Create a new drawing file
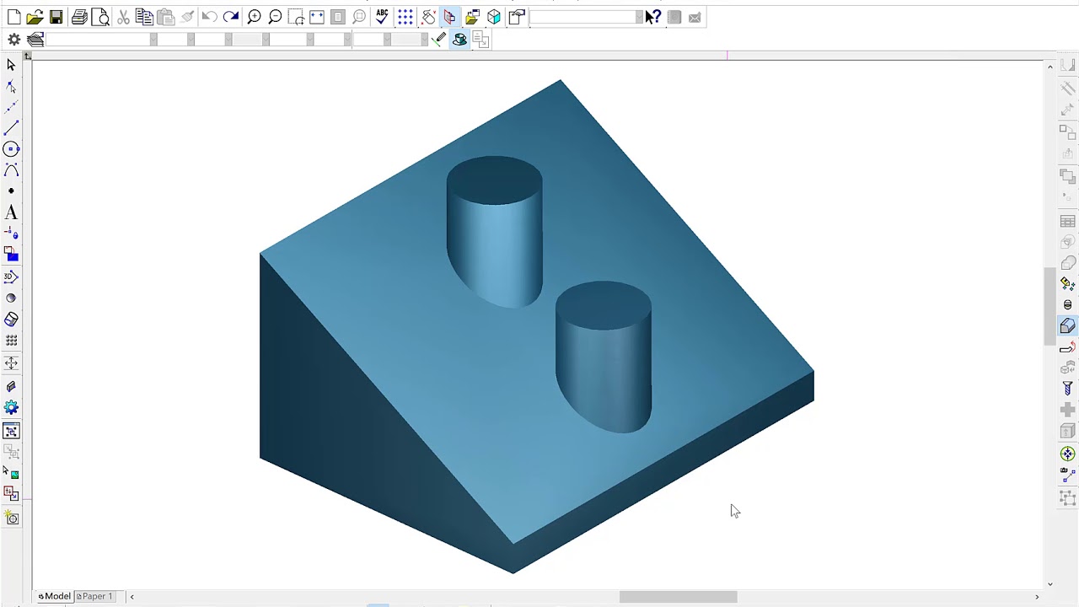Viewport: 1079px width, 607px height. (13, 17)
